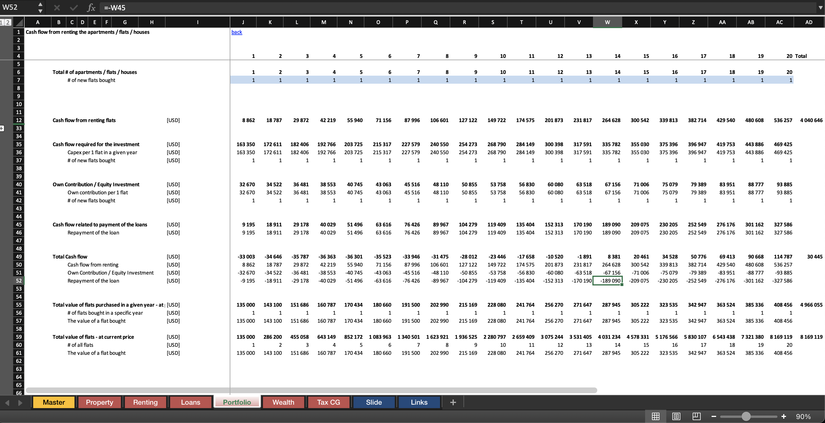
Task: Click 'Cash flow related to payment of the loans'
Action: [100, 224]
